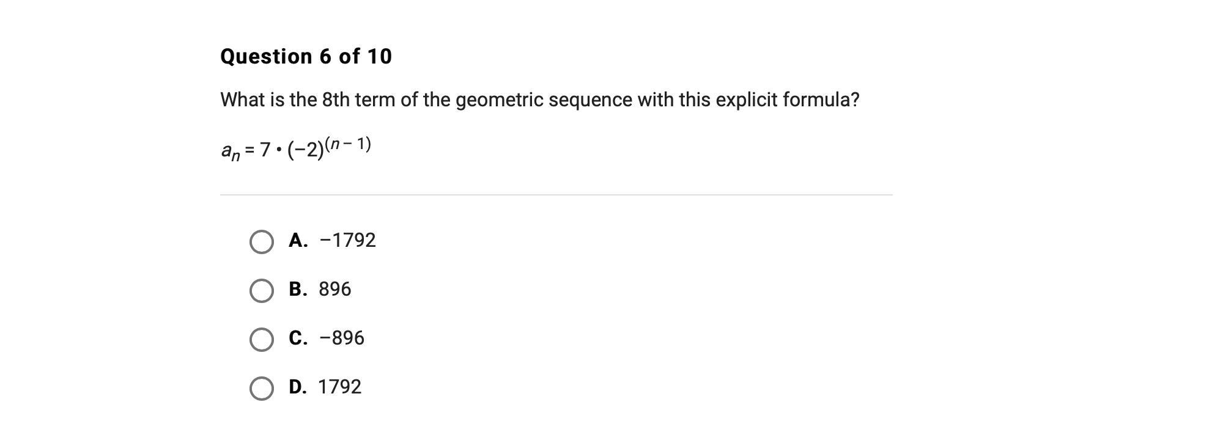Image resolution: width=1212 pixels, height=446 pixels.
Task: Click the answer value 1792 in option D
Action: point(340,387)
